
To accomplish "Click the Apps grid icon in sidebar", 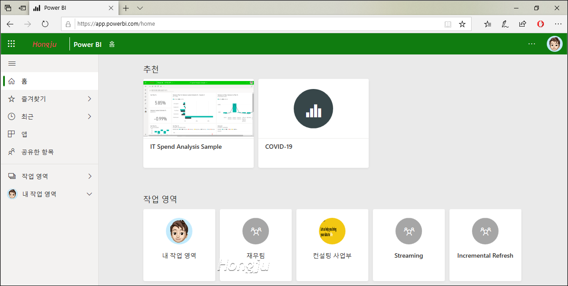I will tap(12, 134).
